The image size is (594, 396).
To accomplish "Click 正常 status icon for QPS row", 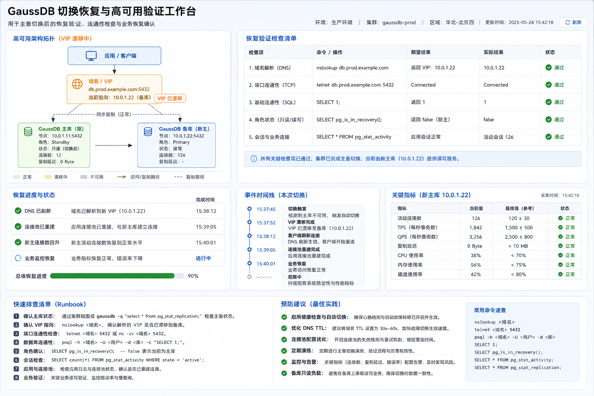I will click(x=560, y=237).
